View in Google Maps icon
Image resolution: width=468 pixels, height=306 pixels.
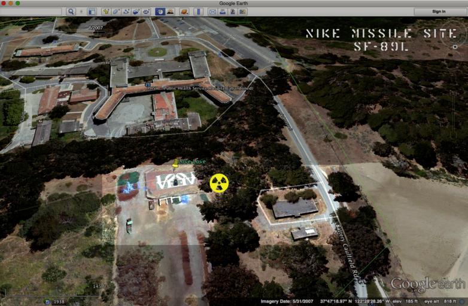pos(242,11)
